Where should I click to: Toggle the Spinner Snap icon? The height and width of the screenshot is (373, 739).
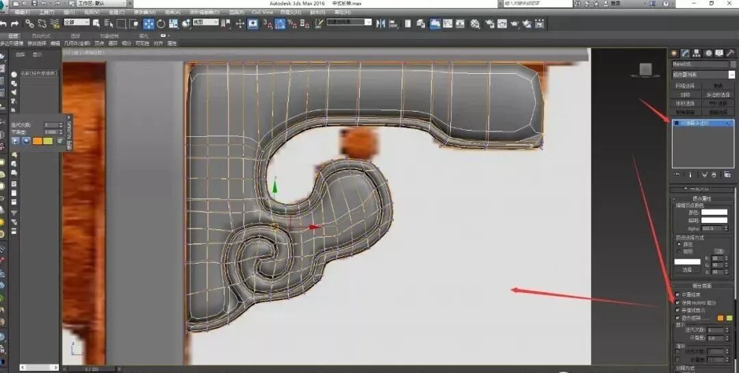(304, 23)
